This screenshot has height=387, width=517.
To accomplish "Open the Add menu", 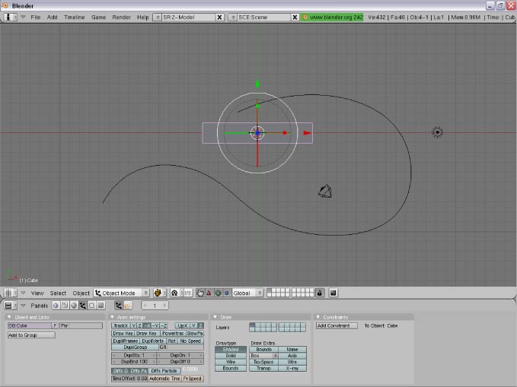I will click(x=52, y=17).
